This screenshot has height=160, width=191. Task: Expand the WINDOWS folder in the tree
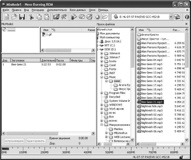pyautogui.click(x=102, y=105)
